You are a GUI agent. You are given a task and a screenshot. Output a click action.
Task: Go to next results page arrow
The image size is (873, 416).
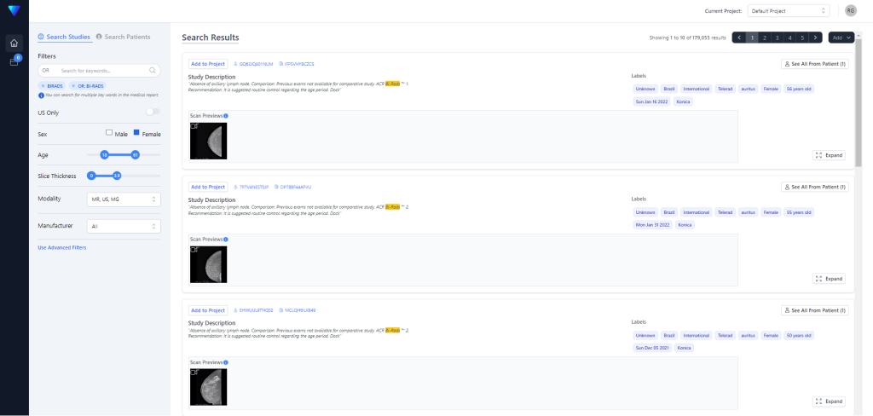click(815, 38)
